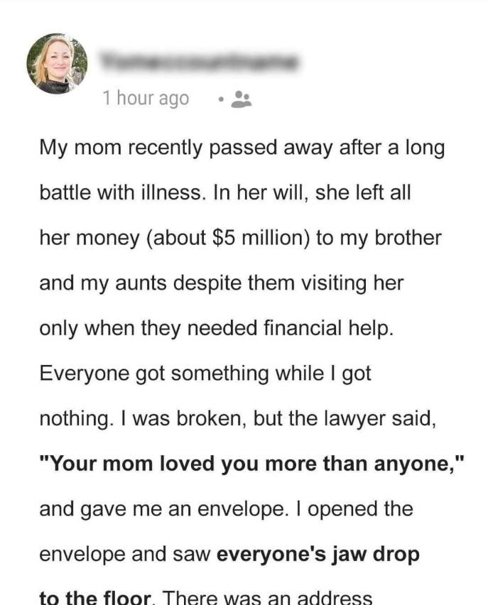Open the blurred account name above the post
488x605 pixels.
(199, 62)
